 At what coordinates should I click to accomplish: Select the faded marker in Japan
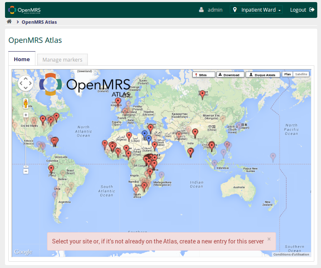pyautogui.click(x=239, y=126)
